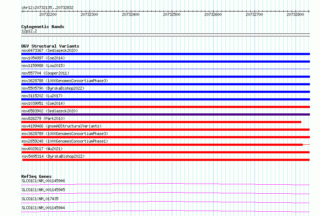Click the 12p12.2 band bar
Screen dimensions: 320x216
(x=165, y=35)
